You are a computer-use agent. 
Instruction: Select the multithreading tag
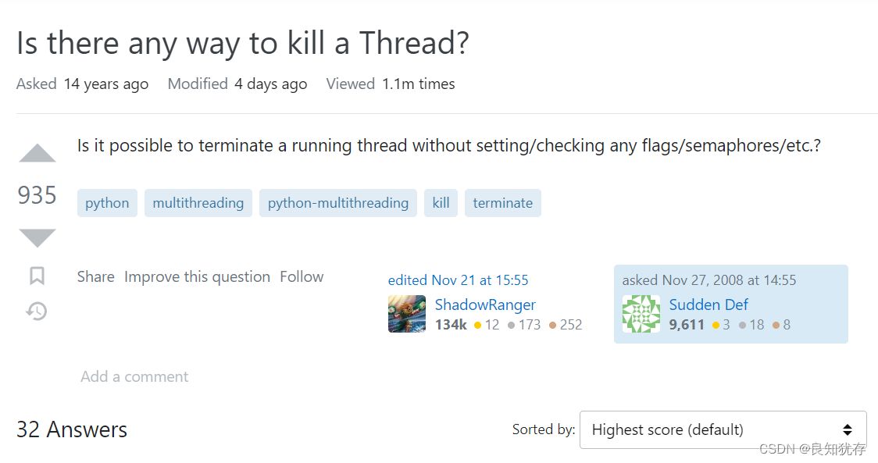198,203
